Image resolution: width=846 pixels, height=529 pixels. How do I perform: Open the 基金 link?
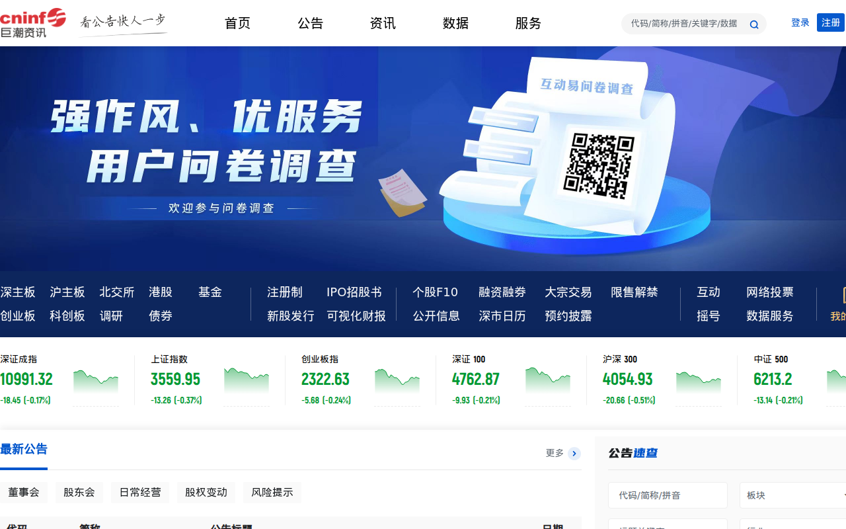pyautogui.click(x=210, y=292)
